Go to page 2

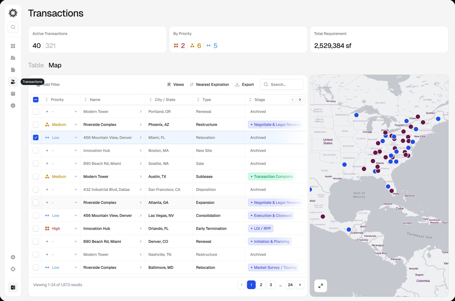261,285
